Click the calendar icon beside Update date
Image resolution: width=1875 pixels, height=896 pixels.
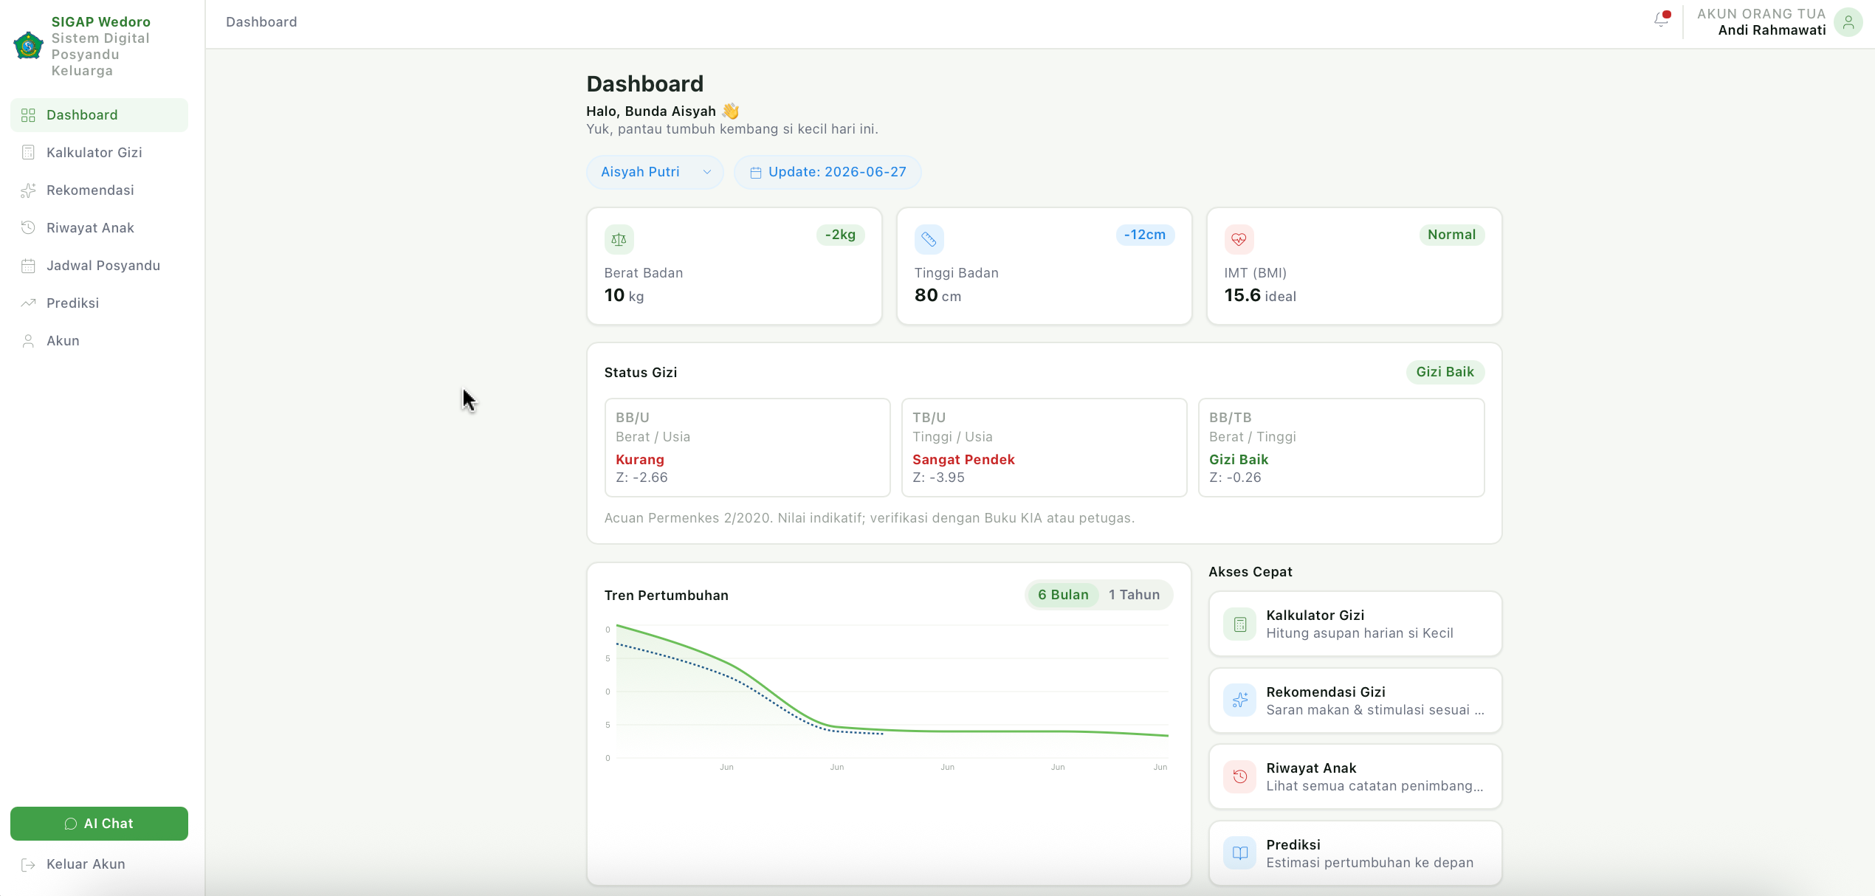point(755,173)
